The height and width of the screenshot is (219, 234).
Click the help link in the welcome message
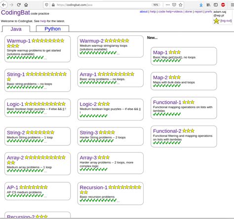click(x=43, y=21)
